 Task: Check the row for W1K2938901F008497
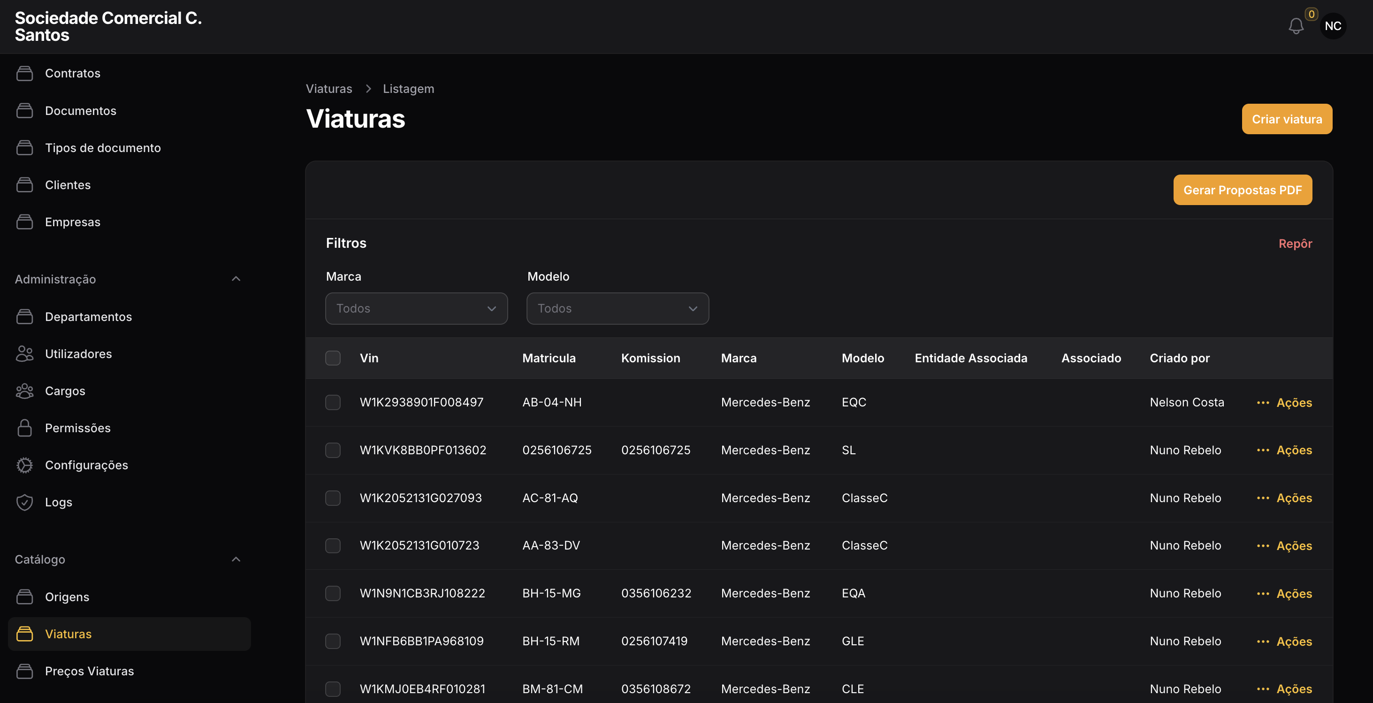333,402
